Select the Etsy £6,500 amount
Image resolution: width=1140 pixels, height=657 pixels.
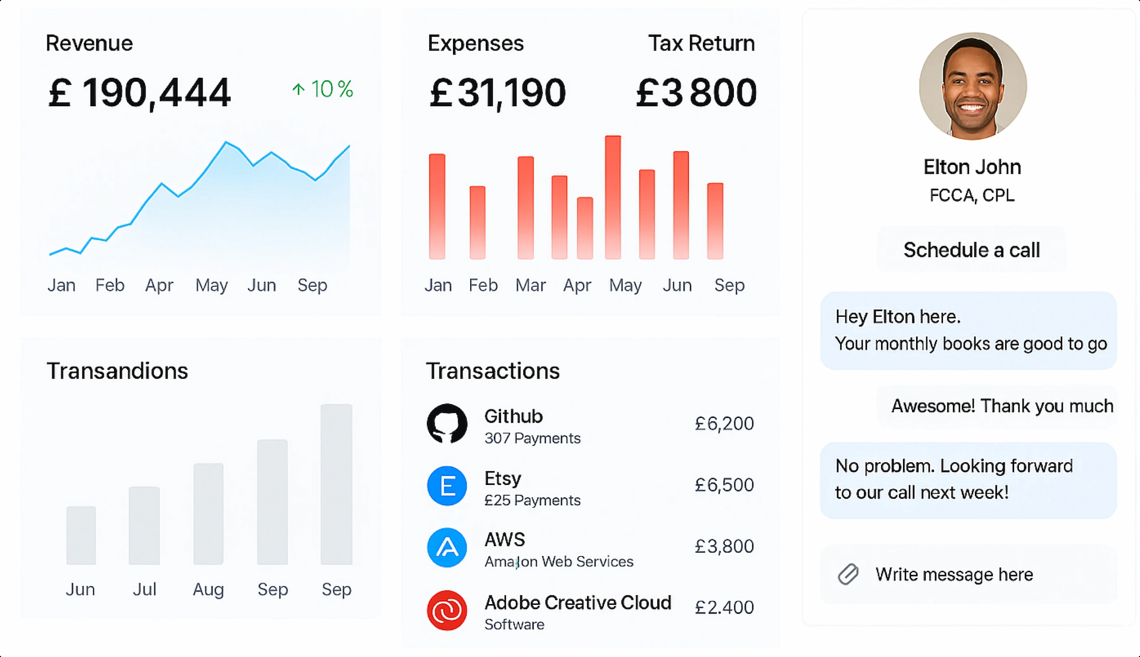click(x=724, y=485)
